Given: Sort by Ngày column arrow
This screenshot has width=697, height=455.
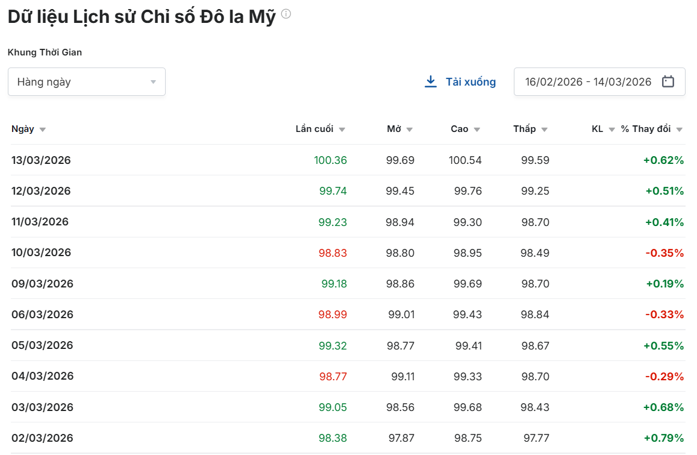Looking at the screenshot, I should click(x=43, y=130).
